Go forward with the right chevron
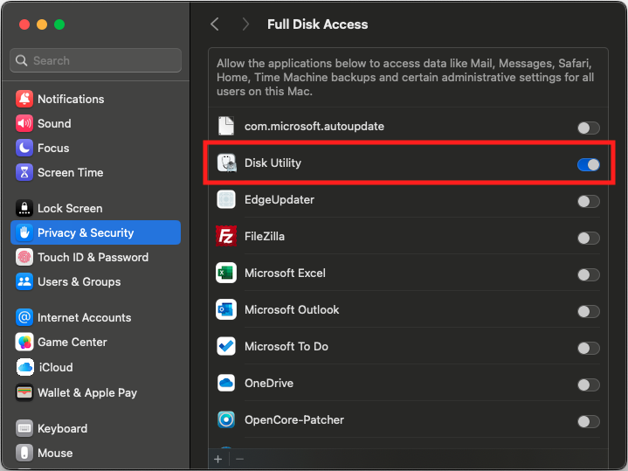 pyautogui.click(x=245, y=24)
